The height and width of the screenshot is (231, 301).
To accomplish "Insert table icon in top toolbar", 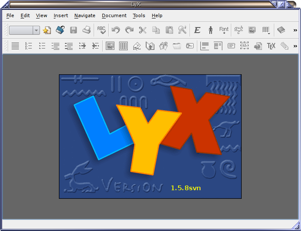I will point(266,30).
